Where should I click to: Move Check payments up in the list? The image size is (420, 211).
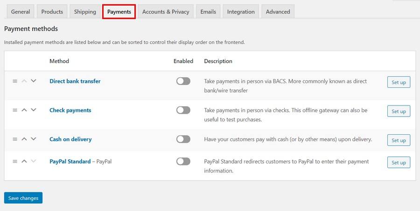point(24,110)
